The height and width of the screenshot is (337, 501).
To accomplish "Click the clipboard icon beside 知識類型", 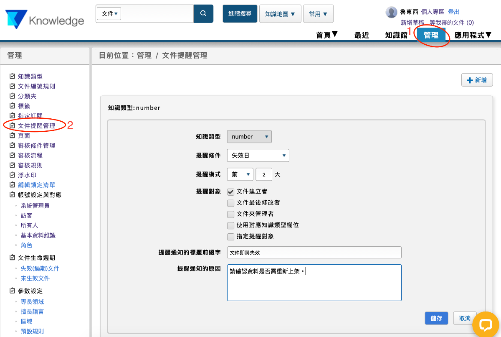I will tap(13, 76).
